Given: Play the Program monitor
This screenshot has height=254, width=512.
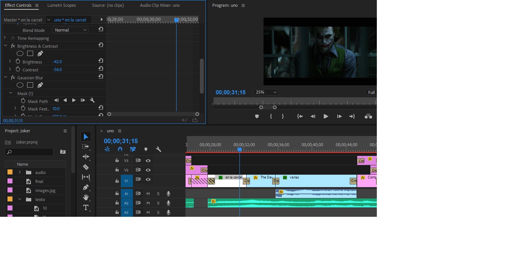Looking at the screenshot, I should coord(326,116).
